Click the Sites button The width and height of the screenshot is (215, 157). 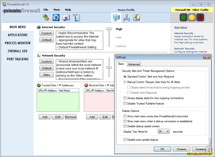[47, 75]
